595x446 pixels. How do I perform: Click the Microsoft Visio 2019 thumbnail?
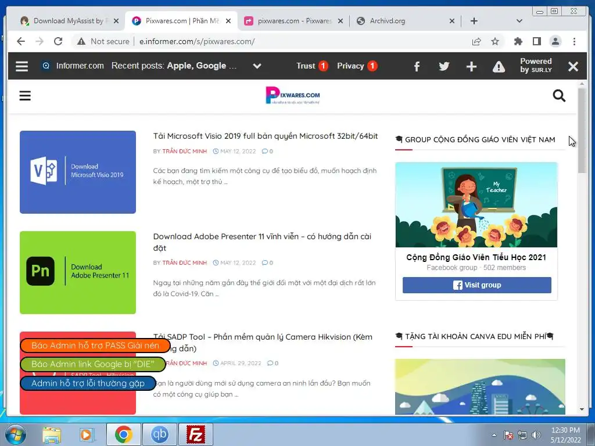tap(78, 172)
